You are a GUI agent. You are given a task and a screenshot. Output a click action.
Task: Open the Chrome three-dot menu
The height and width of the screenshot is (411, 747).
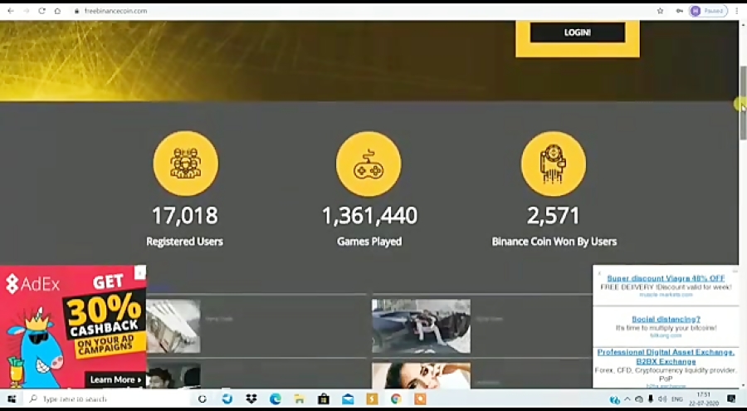click(736, 11)
